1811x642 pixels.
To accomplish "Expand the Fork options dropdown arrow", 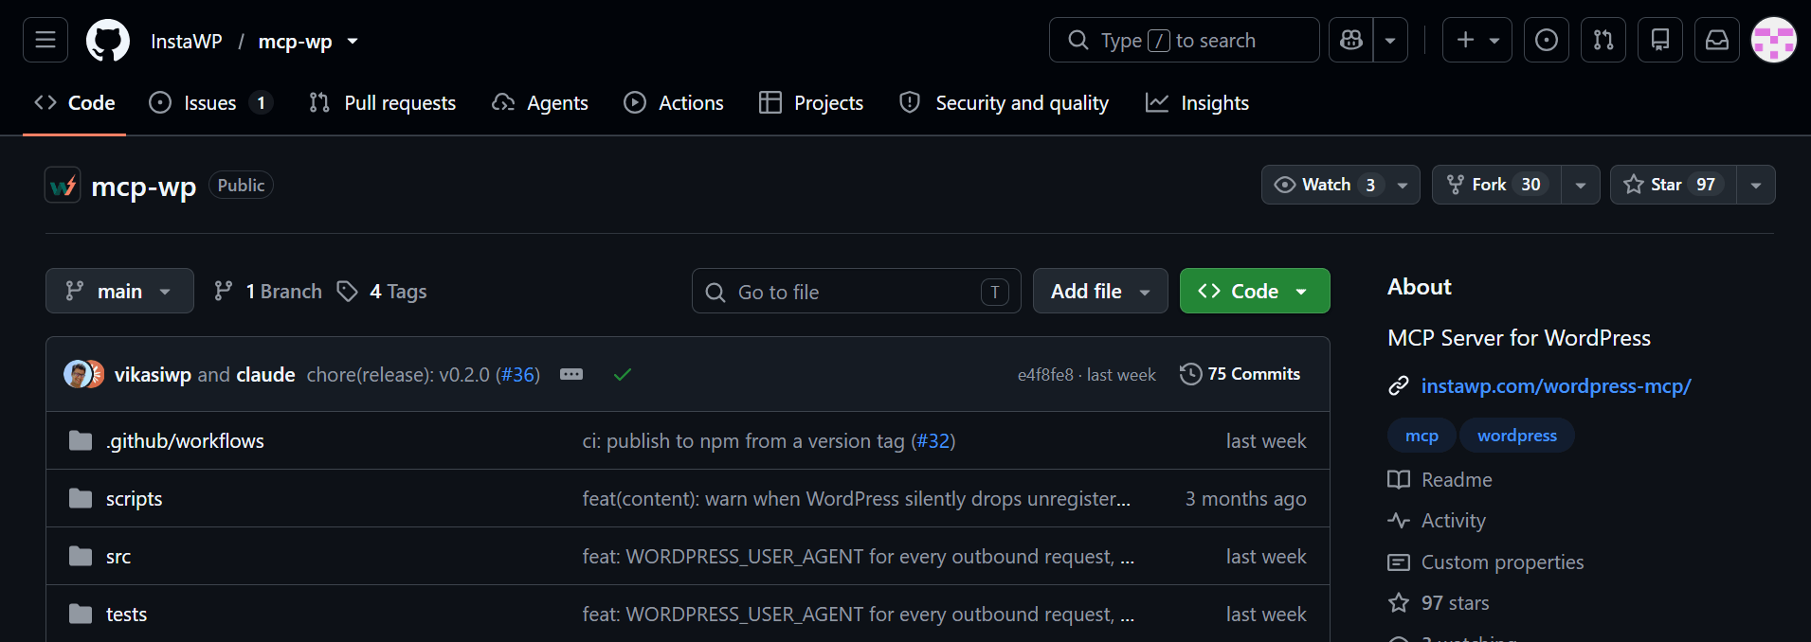I will [1581, 185].
